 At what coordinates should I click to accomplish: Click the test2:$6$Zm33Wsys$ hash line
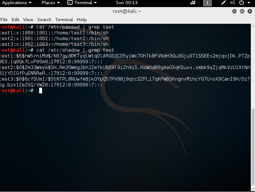[125, 70]
